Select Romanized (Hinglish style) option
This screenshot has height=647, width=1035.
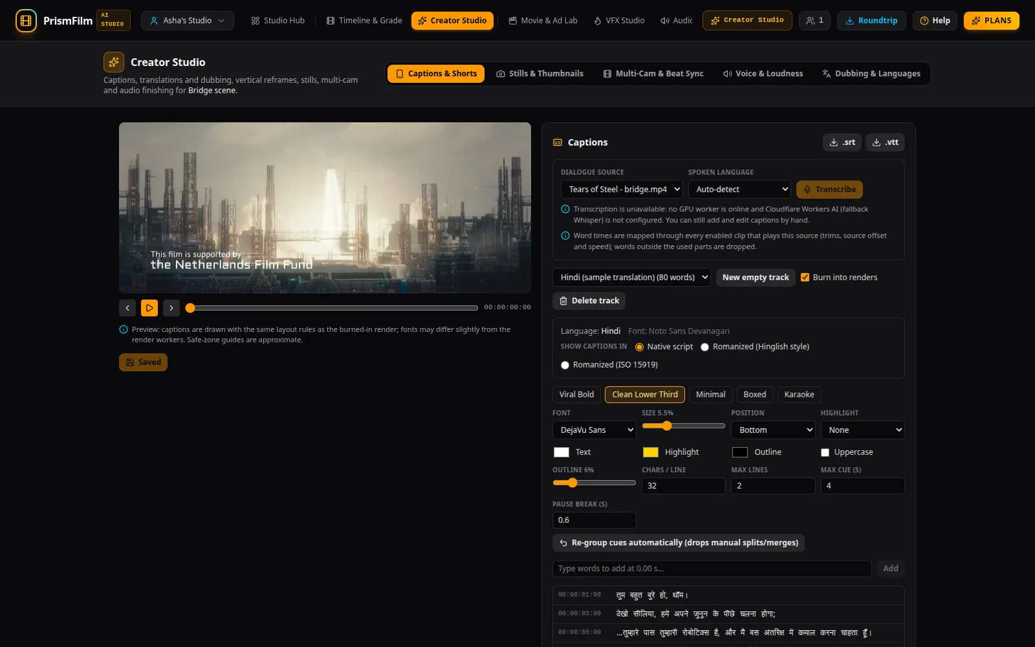[x=705, y=347]
